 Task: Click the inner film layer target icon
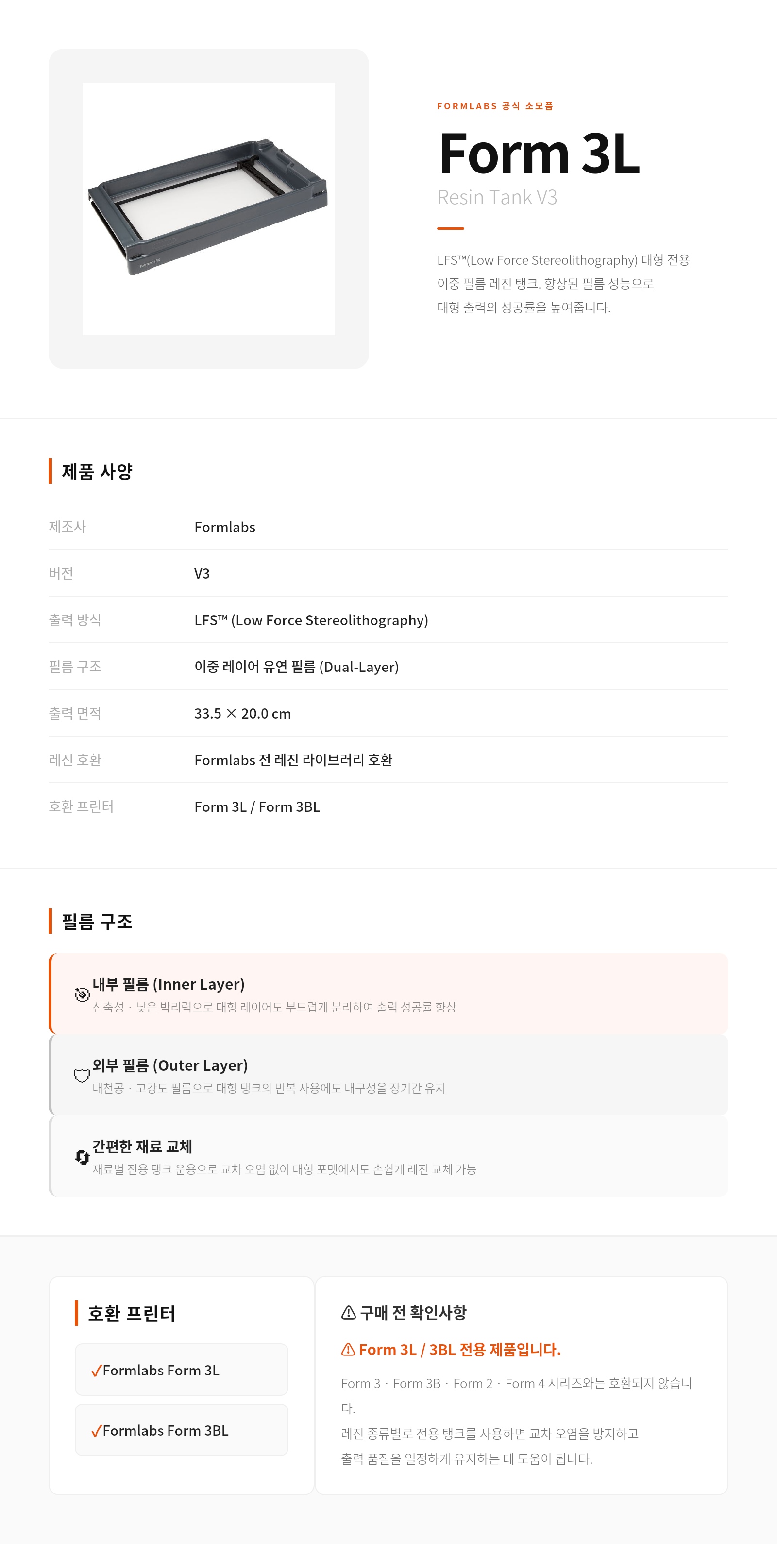82,995
